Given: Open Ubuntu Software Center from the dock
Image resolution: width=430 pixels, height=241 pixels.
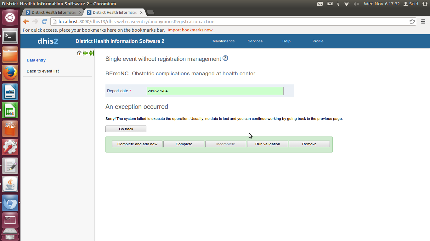Looking at the screenshot, I should (10, 129).
